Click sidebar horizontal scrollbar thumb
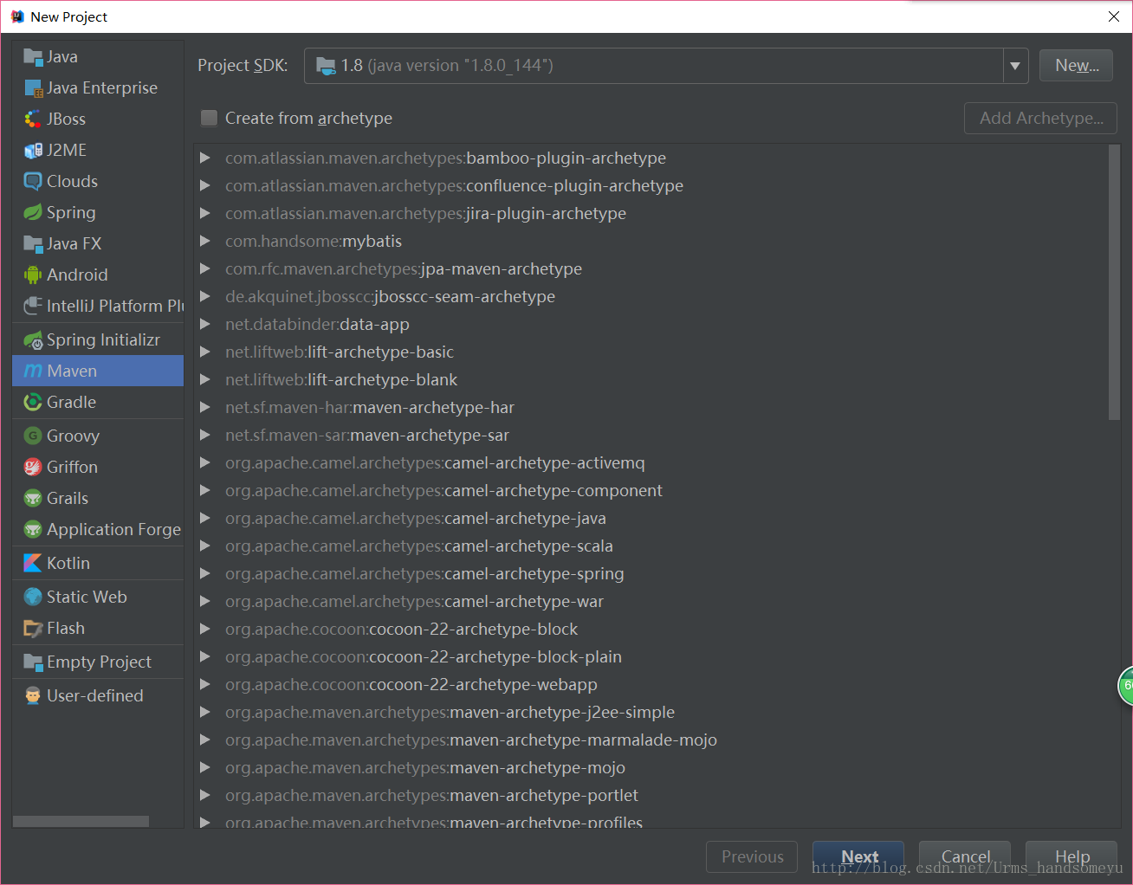This screenshot has width=1133, height=885. pyautogui.click(x=81, y=821)
